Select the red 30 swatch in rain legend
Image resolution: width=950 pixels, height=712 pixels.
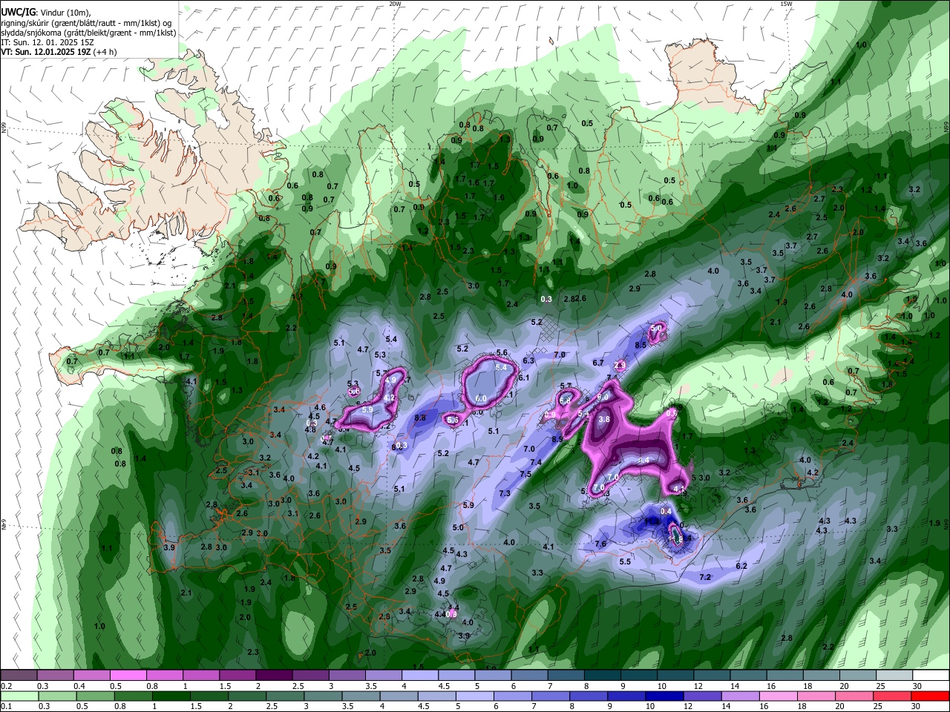pos(931,696)
